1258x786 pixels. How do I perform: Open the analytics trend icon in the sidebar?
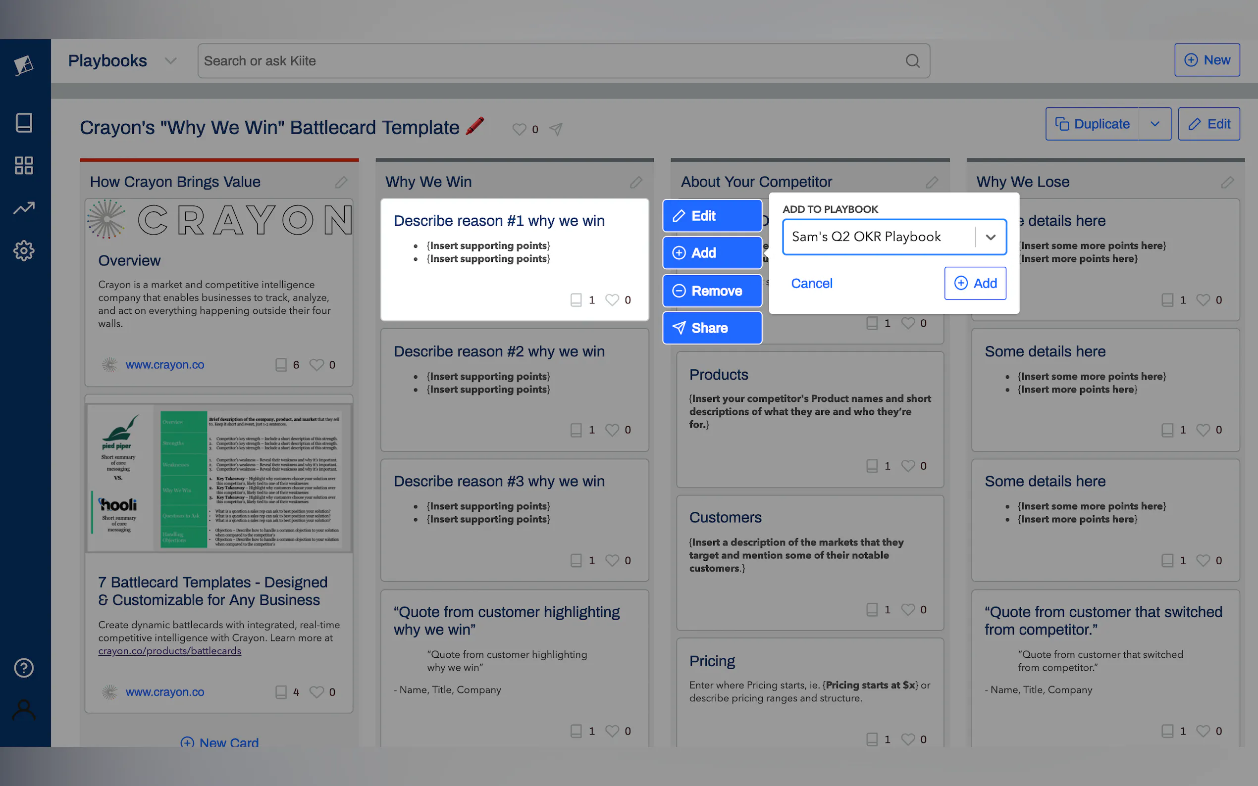24,208
